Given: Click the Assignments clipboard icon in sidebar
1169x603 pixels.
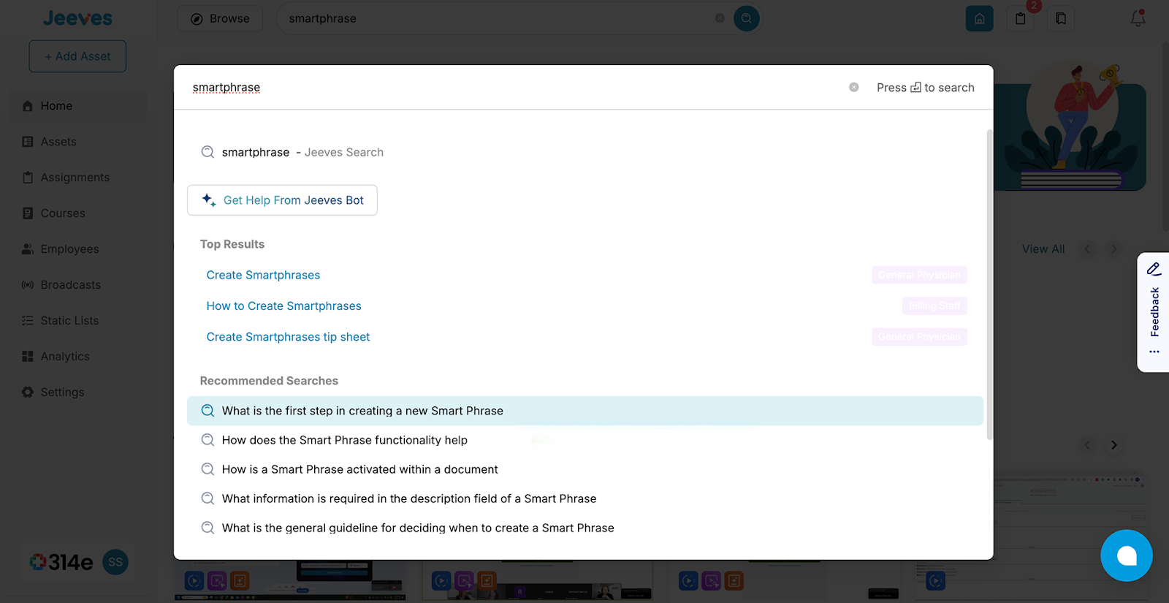Looking at the screenshot, I should click(x=28, y=178).
